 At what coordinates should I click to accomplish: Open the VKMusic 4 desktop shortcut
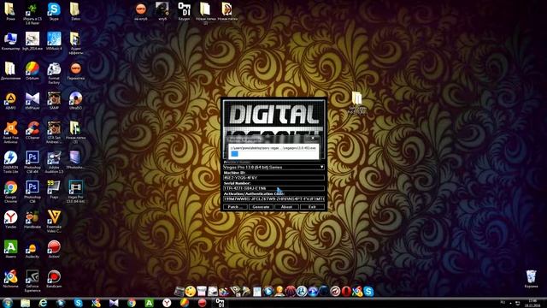[x=54, y=41]
